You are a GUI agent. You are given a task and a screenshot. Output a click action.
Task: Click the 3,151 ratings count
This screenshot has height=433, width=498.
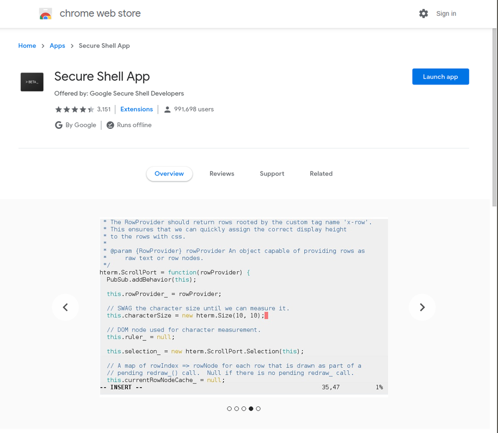[104, 109]
